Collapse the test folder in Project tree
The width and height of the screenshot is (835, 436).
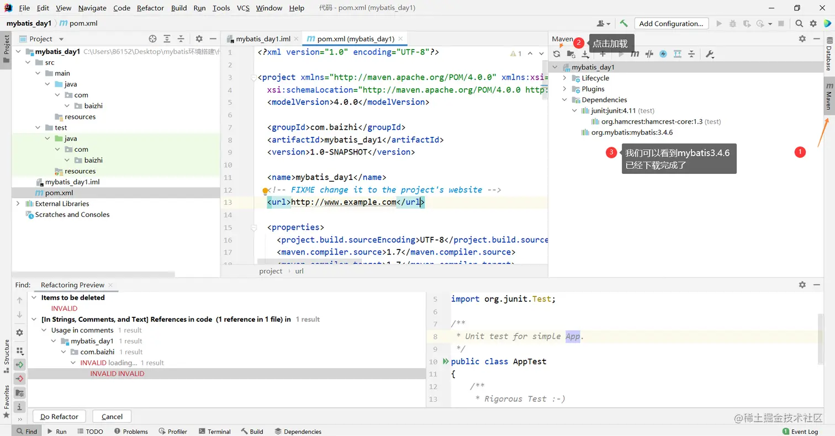38,127
